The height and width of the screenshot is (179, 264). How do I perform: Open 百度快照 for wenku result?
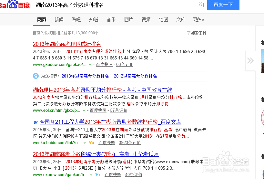[107, 143]
